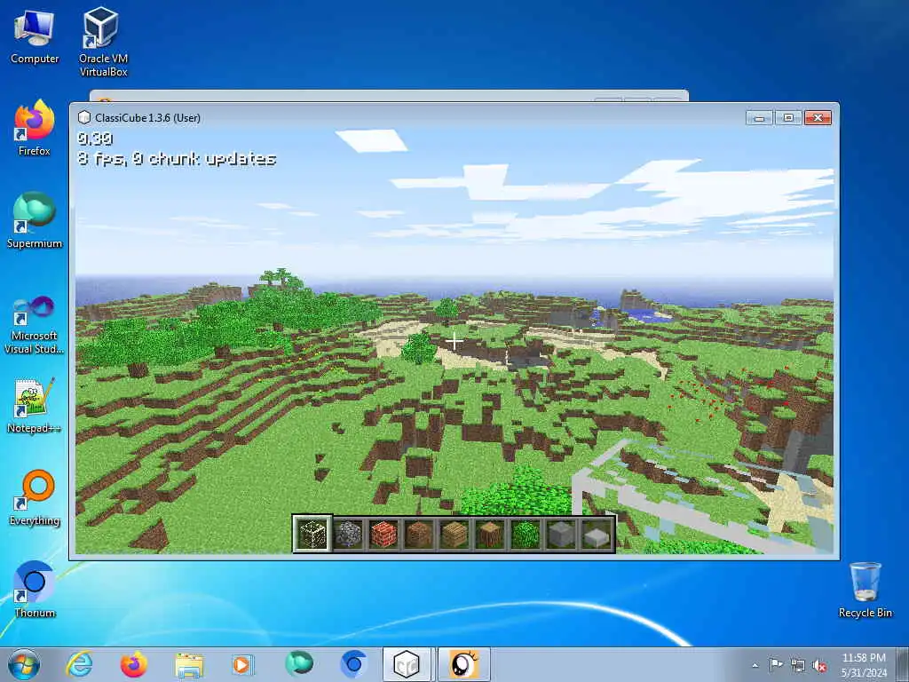Close the ClassiCube window
Viewport: 909px width, 682px height.
tap(818, 118)
